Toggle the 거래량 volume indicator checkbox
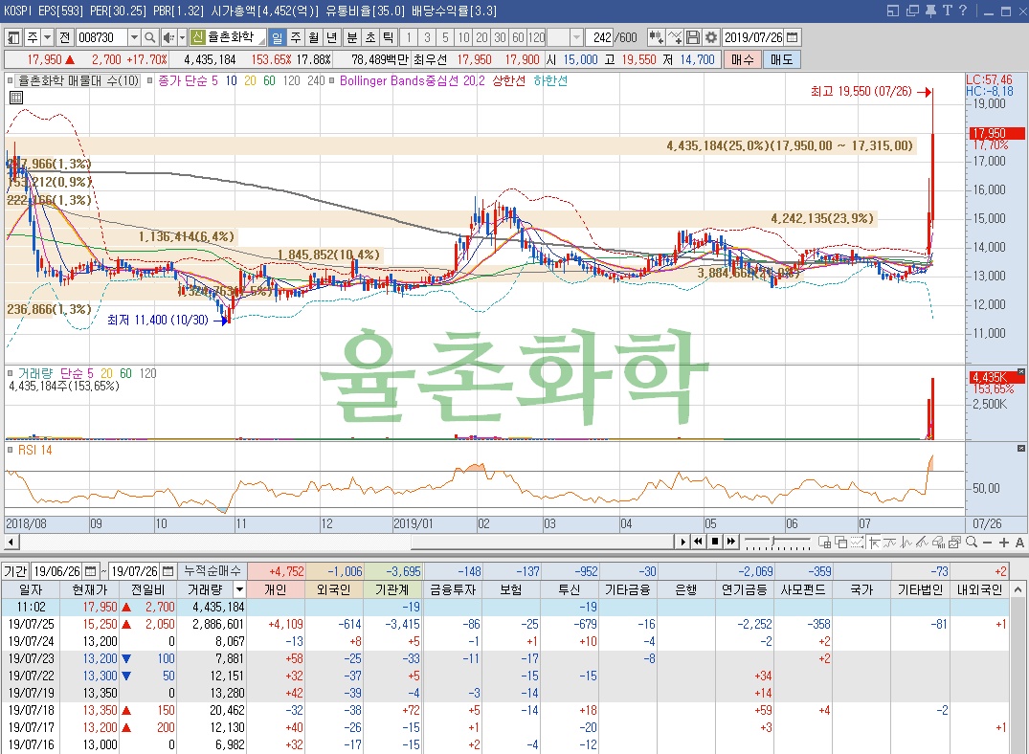Screen dimensions: 1029x754 point(11,373)
